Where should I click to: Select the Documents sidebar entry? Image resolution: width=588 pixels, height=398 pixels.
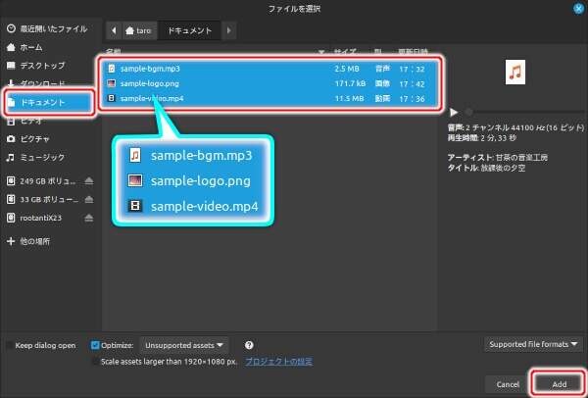click(49, 102)
